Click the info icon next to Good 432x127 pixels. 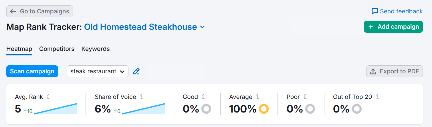pos(203,97)
